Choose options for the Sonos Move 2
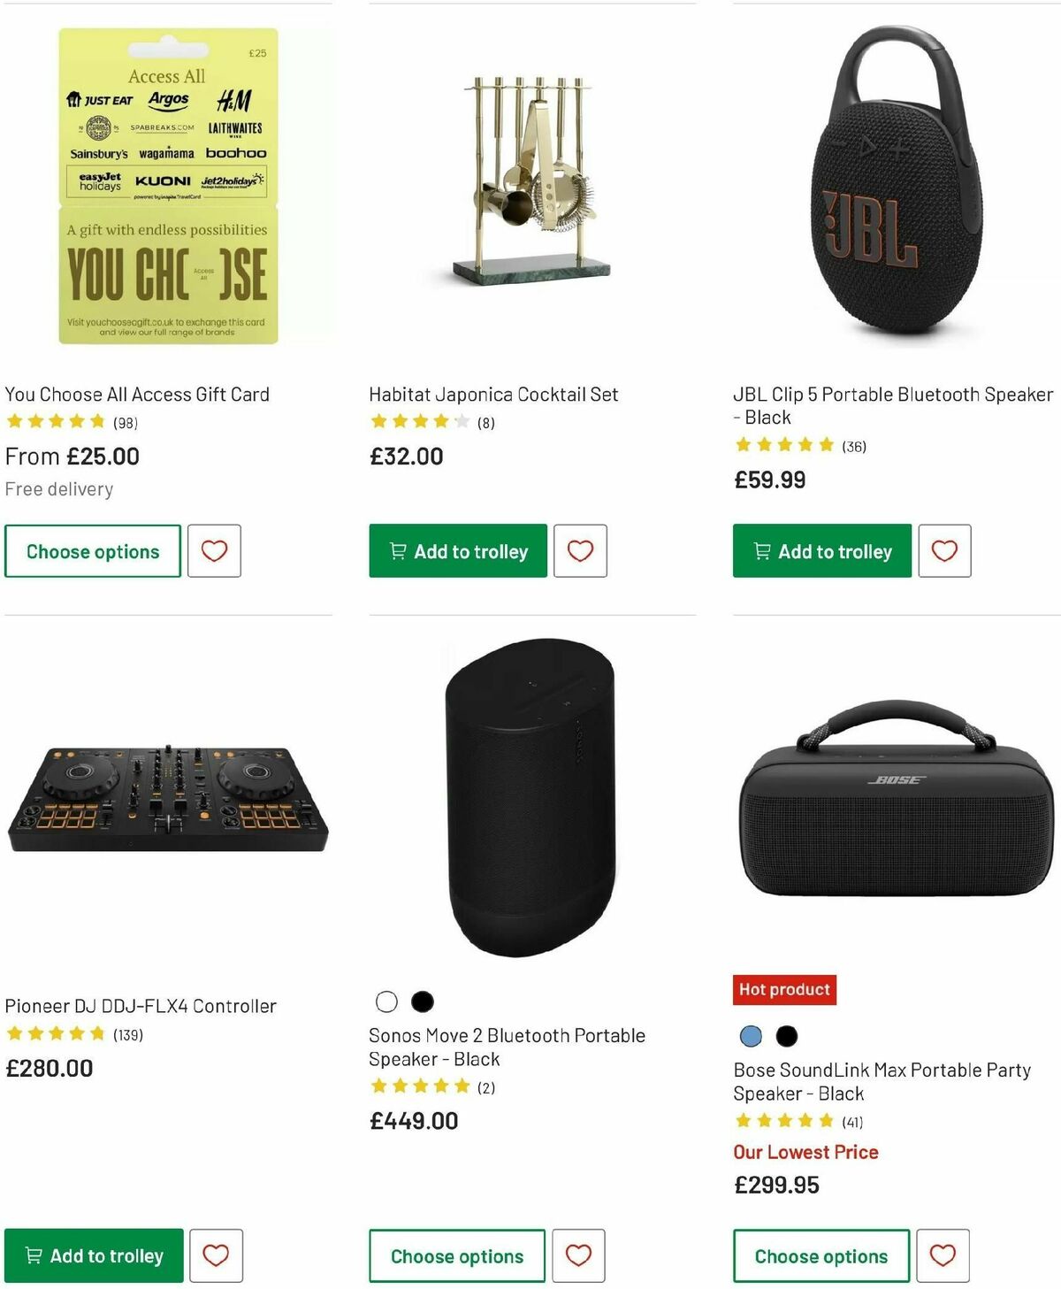1061x1289 pixels. pyautogui.click(x=456, y=1255)
